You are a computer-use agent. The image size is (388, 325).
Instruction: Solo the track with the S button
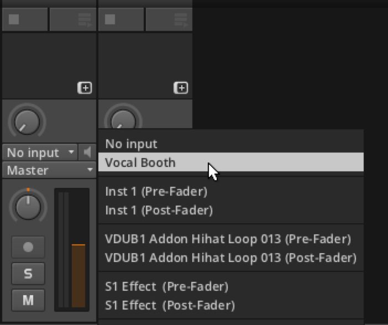[28, 274]
